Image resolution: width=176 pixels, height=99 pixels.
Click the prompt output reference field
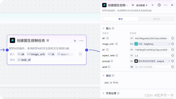[x=152, y=61]
